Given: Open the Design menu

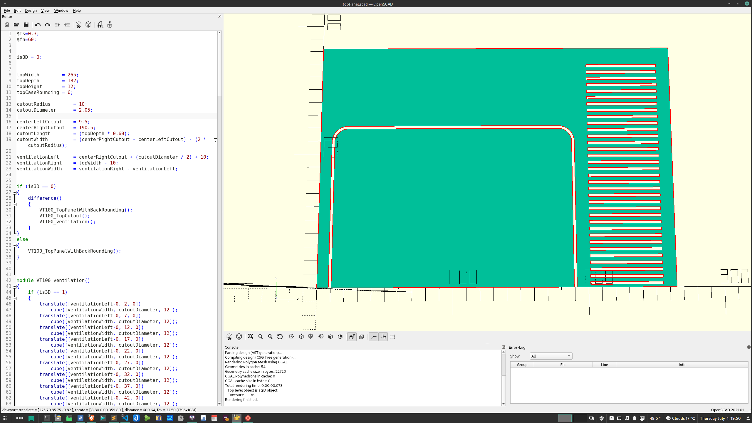Looking at the screenshot, I should (x=31, y=10).
